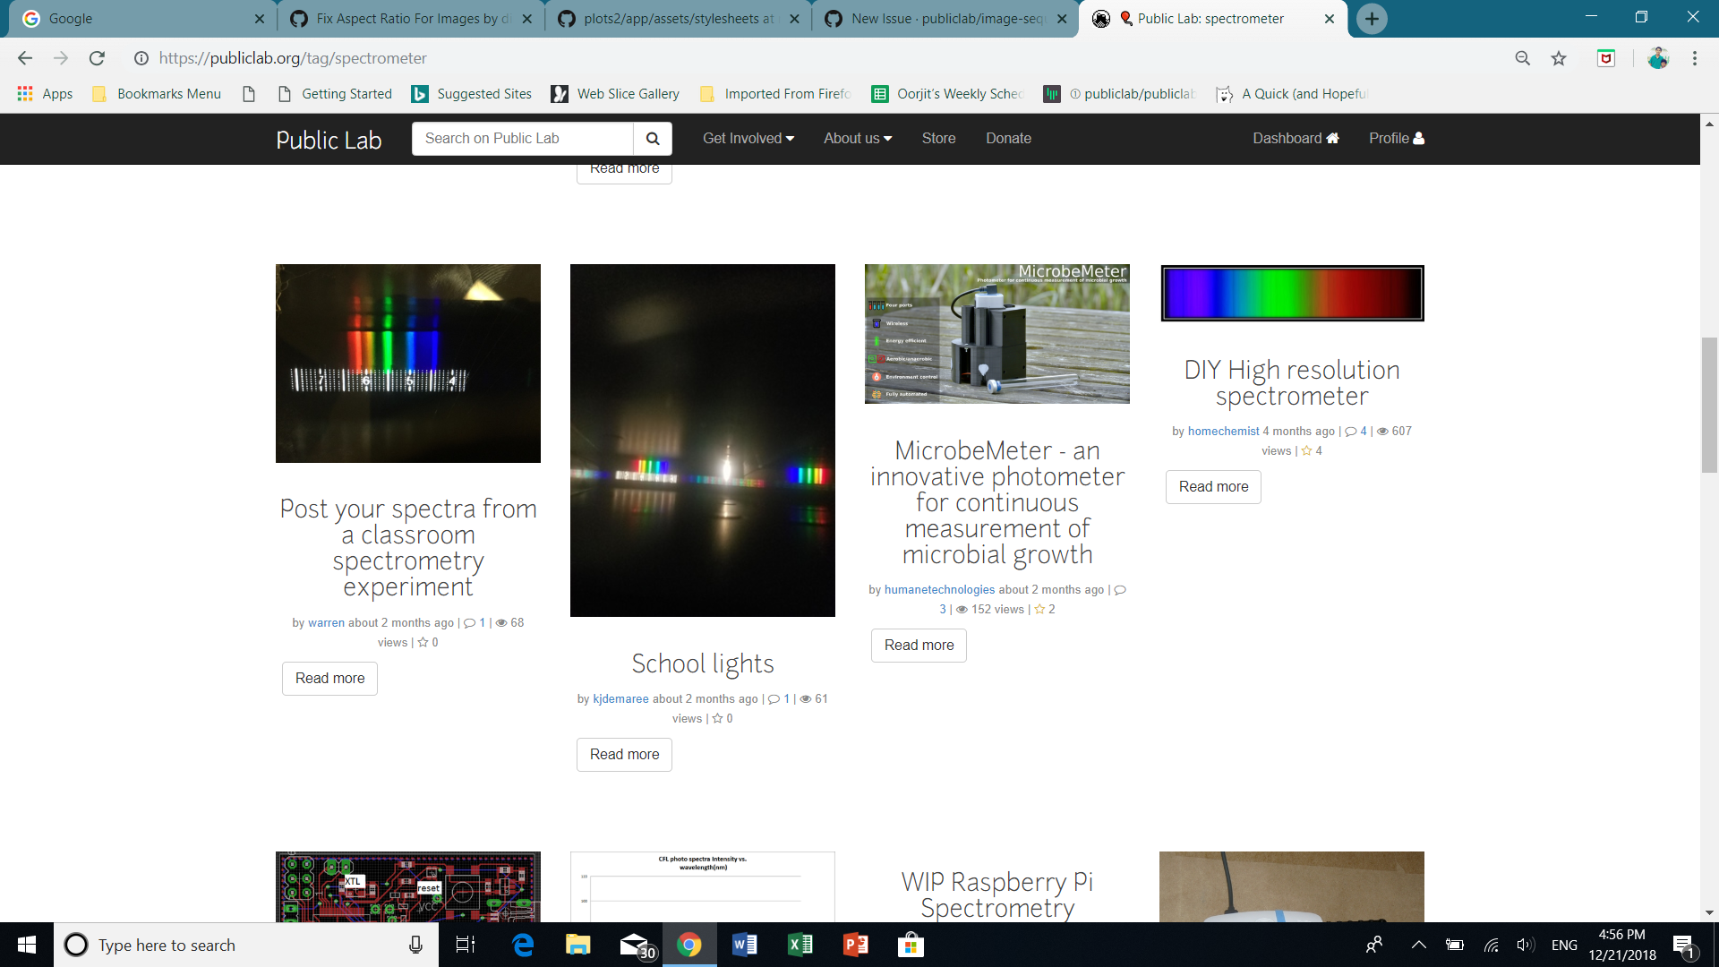Click Read more under School lights
This screenshot has height=967, width=1719.
pos(624,754)
